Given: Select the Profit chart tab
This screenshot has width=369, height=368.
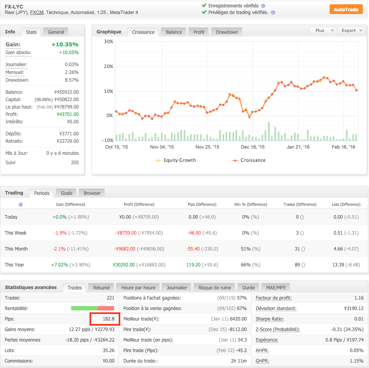Looking at the screenshot, I should [199, 32].
